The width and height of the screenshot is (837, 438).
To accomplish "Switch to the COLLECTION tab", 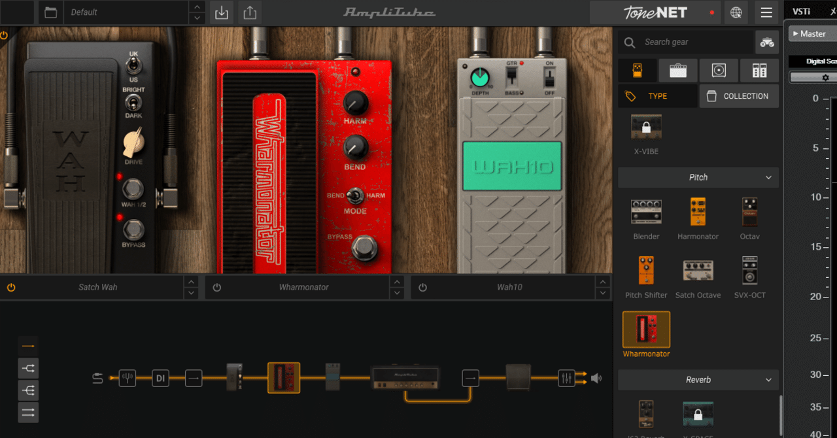I will point(739,95).
